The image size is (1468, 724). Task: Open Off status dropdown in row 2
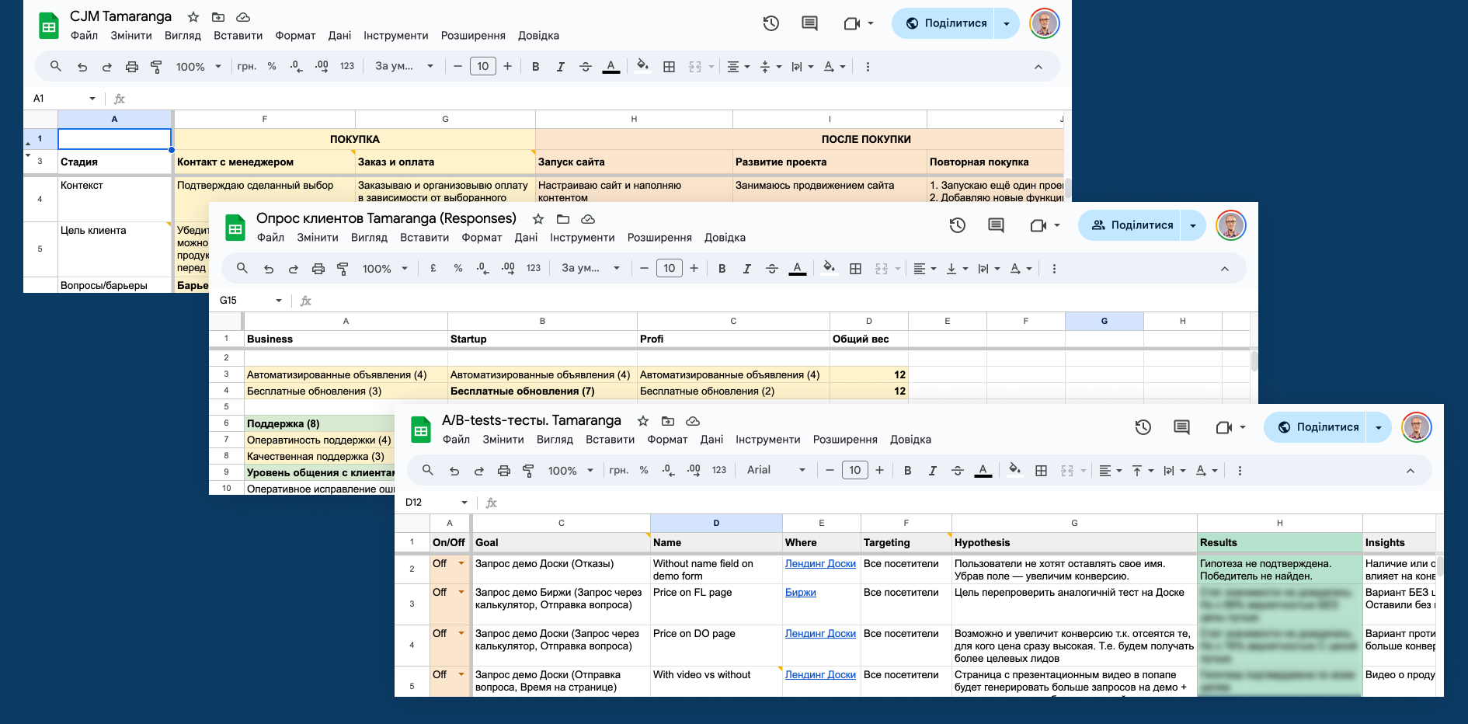(461, 564)
